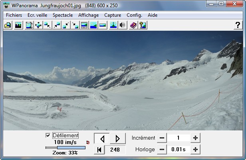Open the Fichiers menu
Viewport: 246px width, 160px height.
pos(14,15)
